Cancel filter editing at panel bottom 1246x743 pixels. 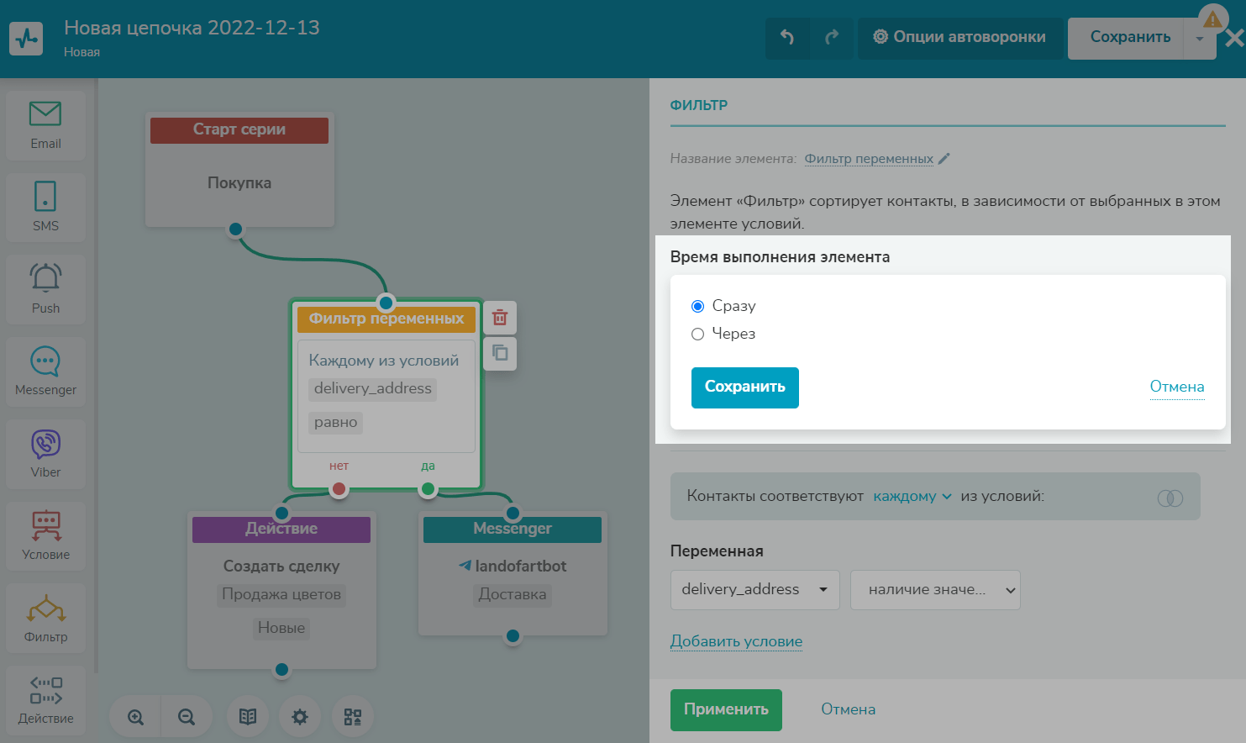click(x=848, y=709)
